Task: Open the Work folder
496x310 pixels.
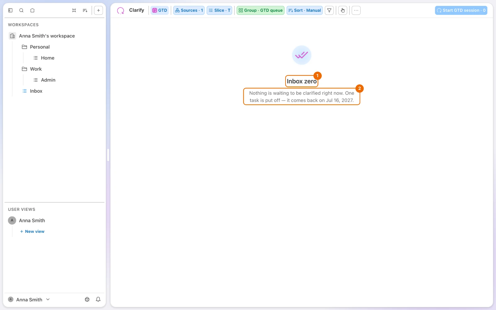Action: [36, 69]
